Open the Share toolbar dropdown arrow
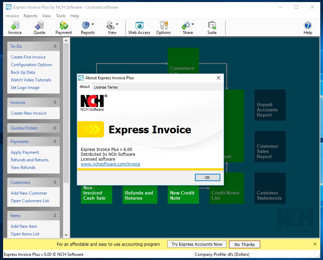323x260 pixels. 193,24
